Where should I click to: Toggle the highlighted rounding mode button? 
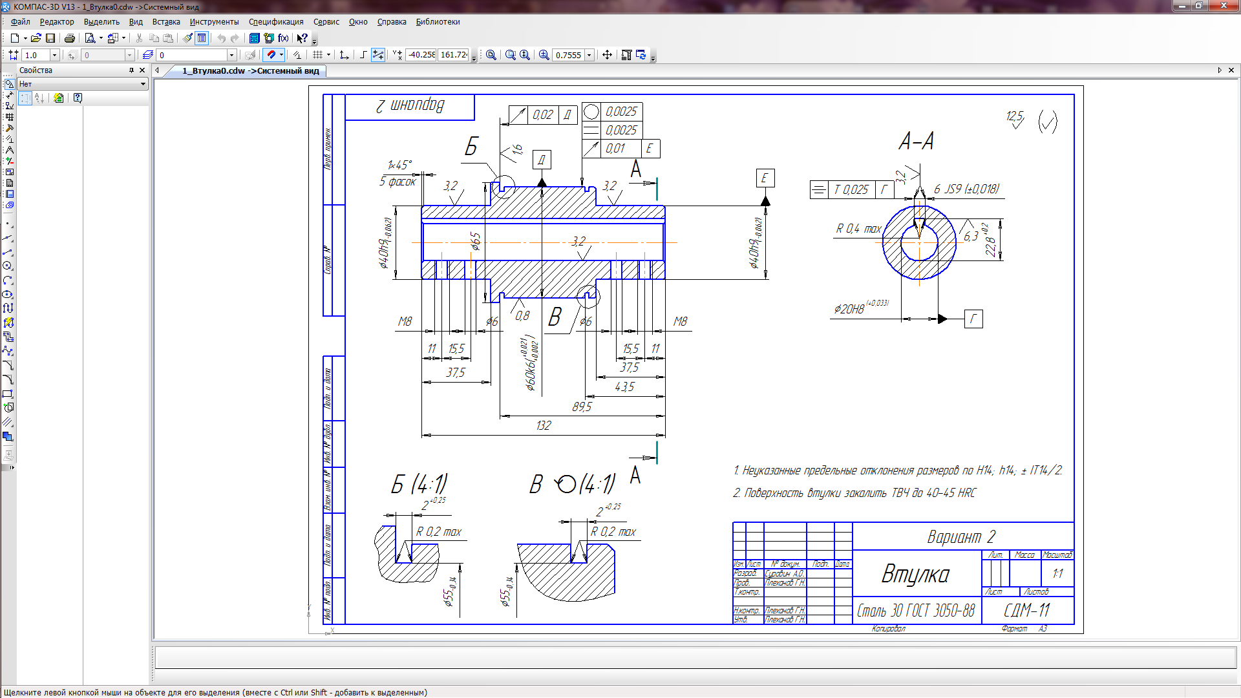378,55
